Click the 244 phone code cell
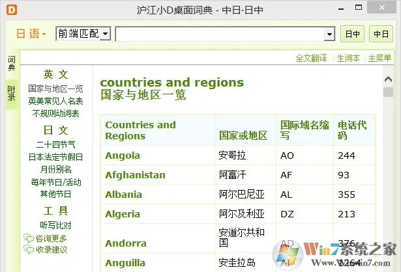Image resolution: width=401 pixels, height=272 pixels. (x=355, y=156)
